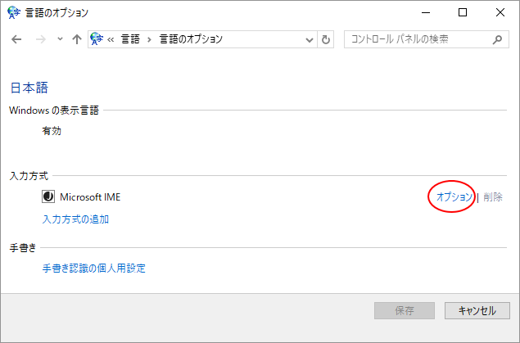Click the disabled 保存 button
The height and width of the screenshot is (343, 520).
[x=405, y=310]
